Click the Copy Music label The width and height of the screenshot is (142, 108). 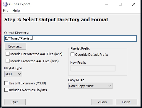tap(76, 80)
